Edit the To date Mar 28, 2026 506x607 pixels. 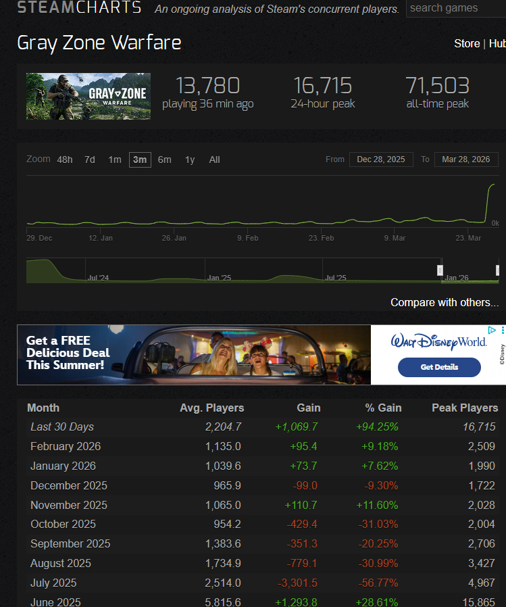[x=466, y=160]
